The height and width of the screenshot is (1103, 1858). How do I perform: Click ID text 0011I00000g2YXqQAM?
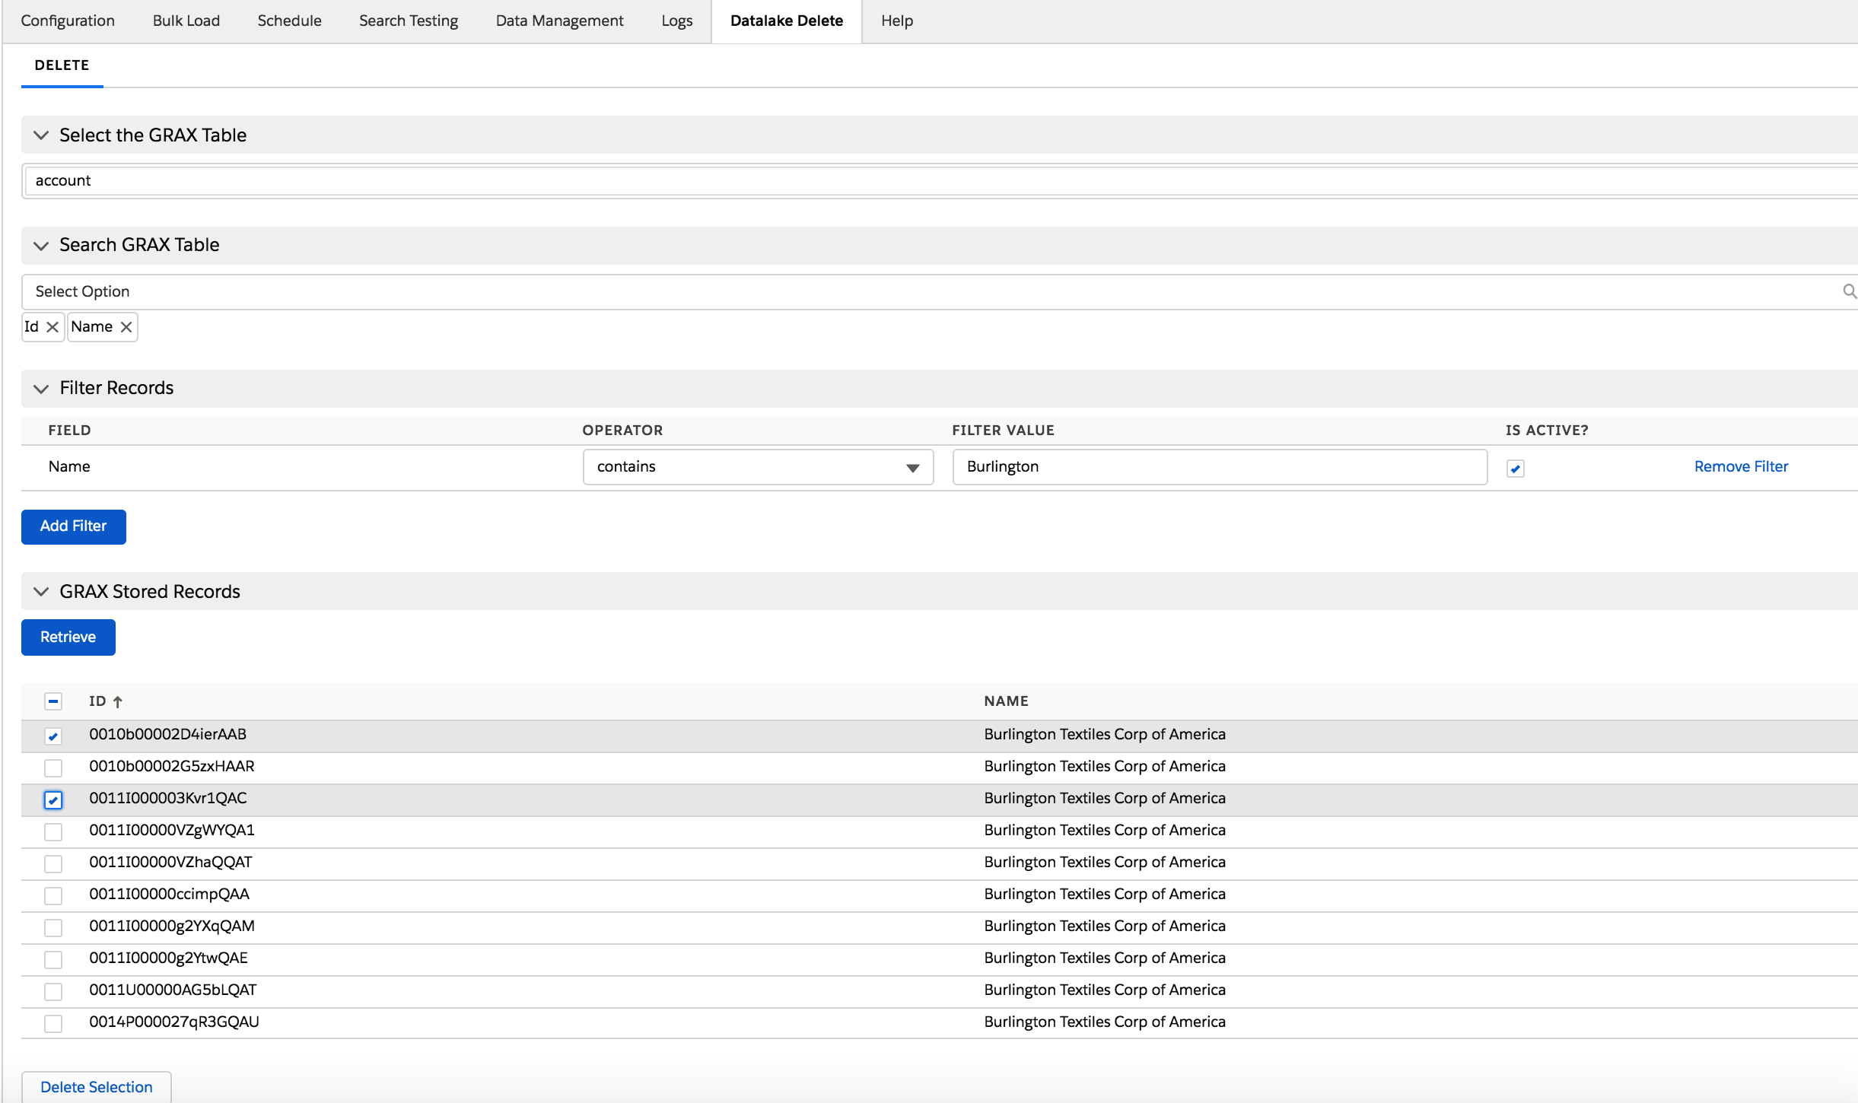[172, 927]
